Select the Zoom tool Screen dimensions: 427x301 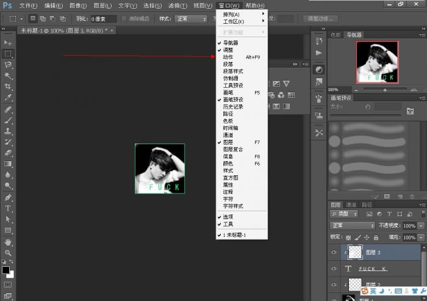pyautogui.click(x=8, y=253)
